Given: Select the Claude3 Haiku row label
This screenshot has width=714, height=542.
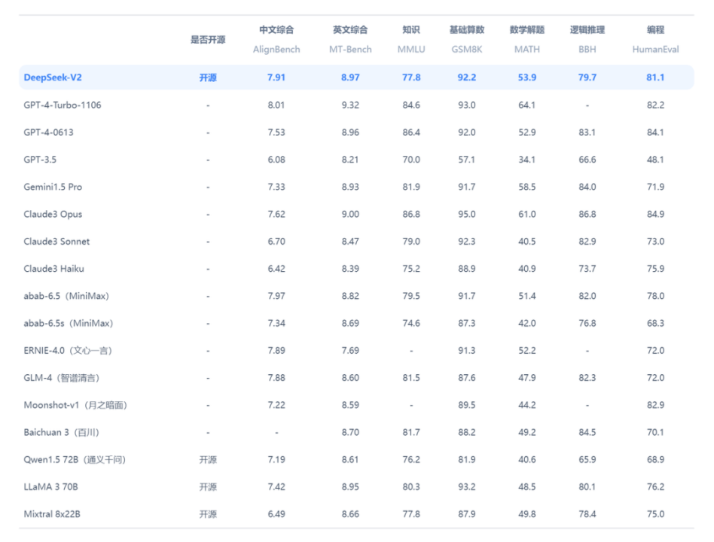Looking at the screenshot, I should tap(53, 269).
